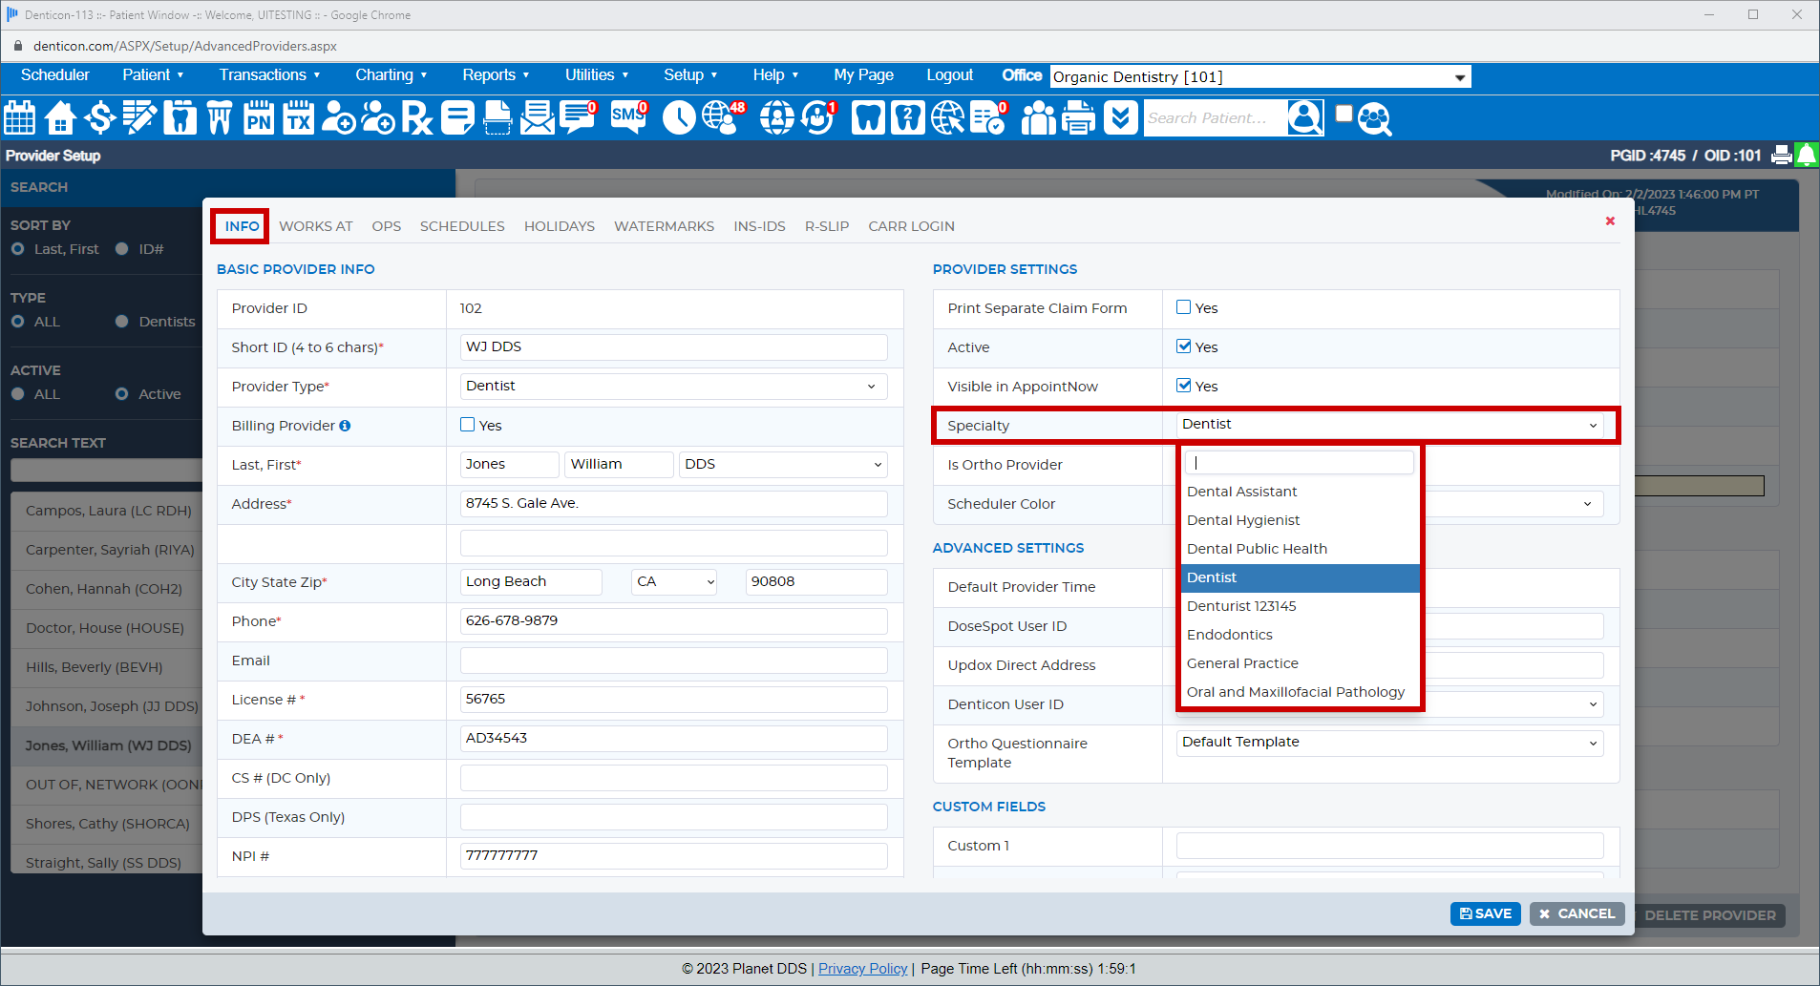This screenshot has width=1820, height=986.
Task: Open the group search magnifier icon
Action: pos(1375,119)
